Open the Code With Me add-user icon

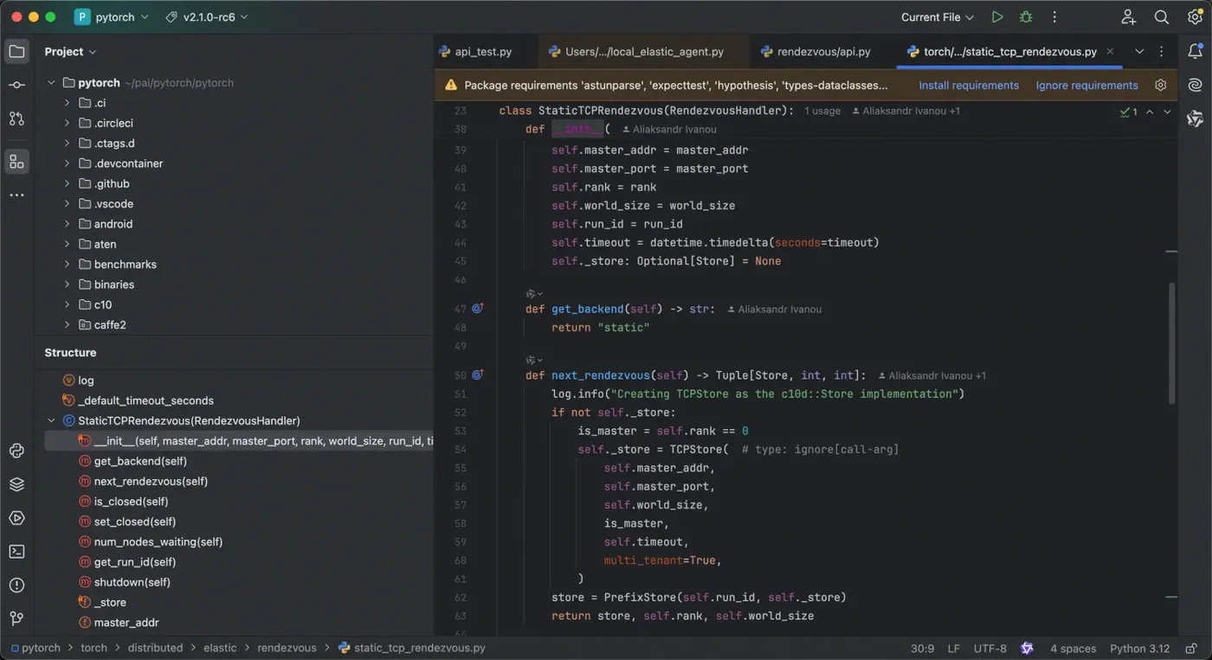click(x=1128, y=17)
